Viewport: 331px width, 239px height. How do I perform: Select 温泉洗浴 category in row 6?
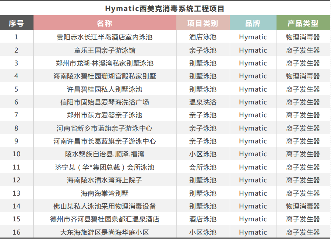[x=203, y=102]
